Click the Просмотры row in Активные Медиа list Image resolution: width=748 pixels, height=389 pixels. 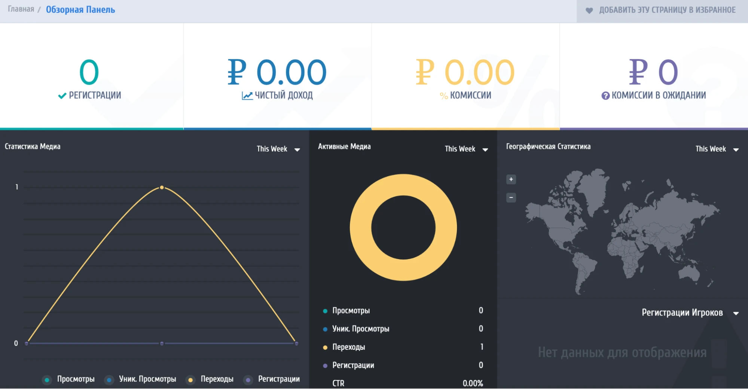click(403, 311)
